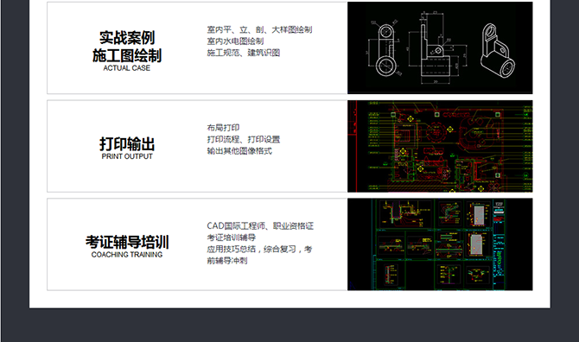Click the 应用技巧总结,综合复习 text line
This screenshot has width=579, height=342.
click(x=251, y=249)
